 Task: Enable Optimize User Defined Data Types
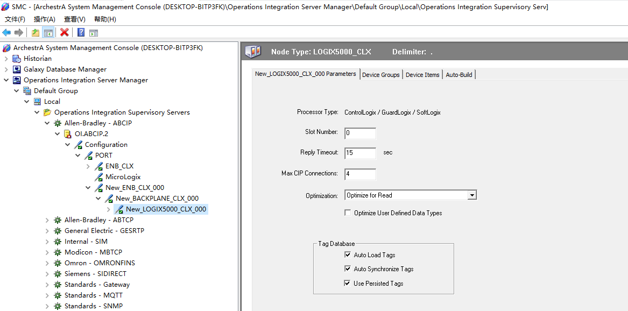(348, 213)
